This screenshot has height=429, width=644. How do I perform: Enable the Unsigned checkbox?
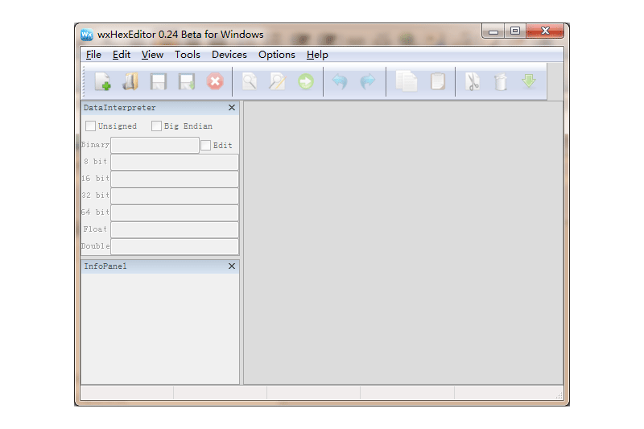coord(90,126)
